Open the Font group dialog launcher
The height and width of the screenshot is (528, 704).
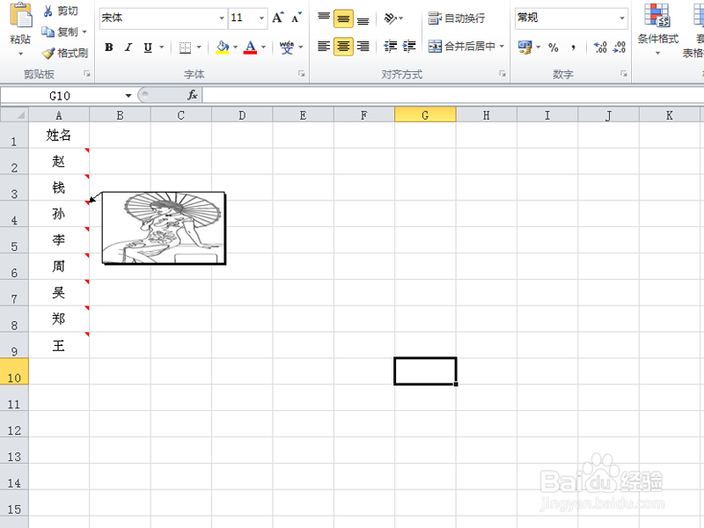coord(301,74)
